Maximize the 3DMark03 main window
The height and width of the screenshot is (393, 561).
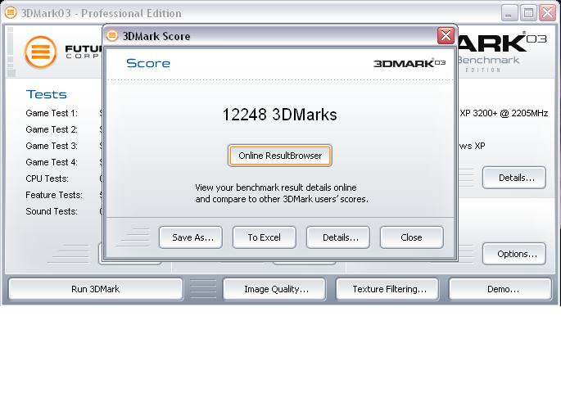[x=528, y=13]
